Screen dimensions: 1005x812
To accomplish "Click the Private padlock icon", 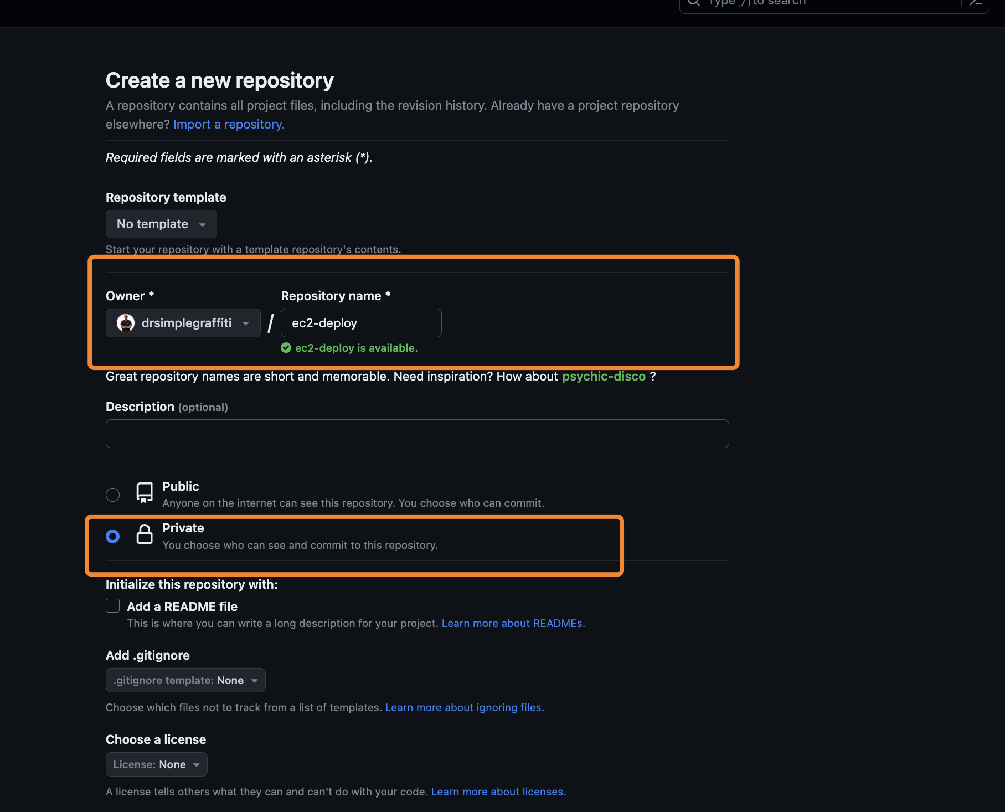I will point(145,535).
